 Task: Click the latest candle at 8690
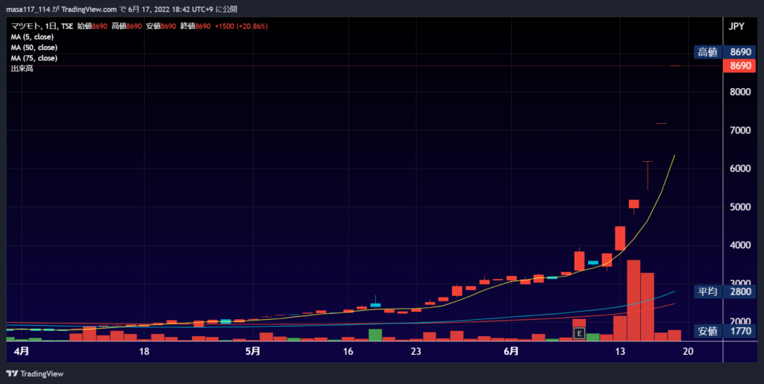click(674, 66)
